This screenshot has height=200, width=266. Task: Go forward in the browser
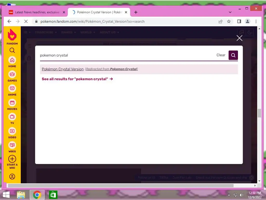(18, 21)
